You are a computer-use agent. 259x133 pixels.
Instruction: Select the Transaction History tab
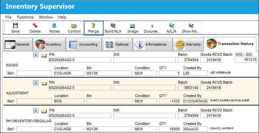pyautogui.click(x=230, y=44)
